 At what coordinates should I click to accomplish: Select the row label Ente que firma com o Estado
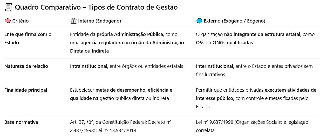click(28, 38)
